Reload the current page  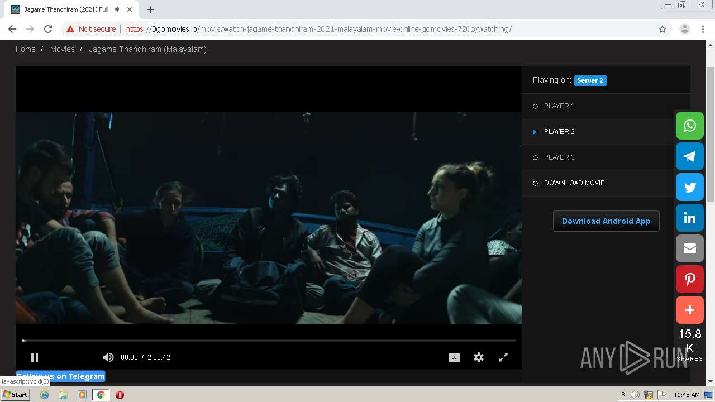(48, 29)
